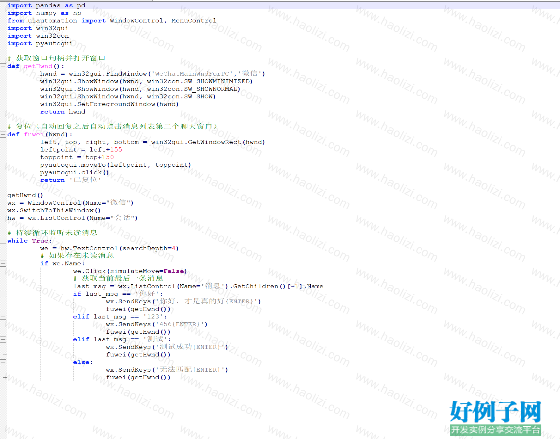Click the "toppoint = top+150" line

[77, 157]
